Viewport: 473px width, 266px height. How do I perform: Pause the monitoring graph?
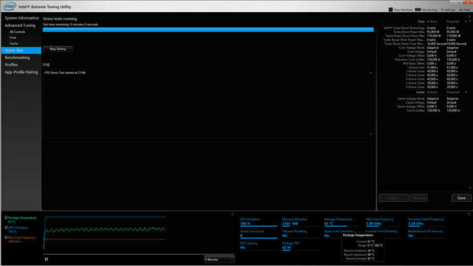click(x=46, y=259)
